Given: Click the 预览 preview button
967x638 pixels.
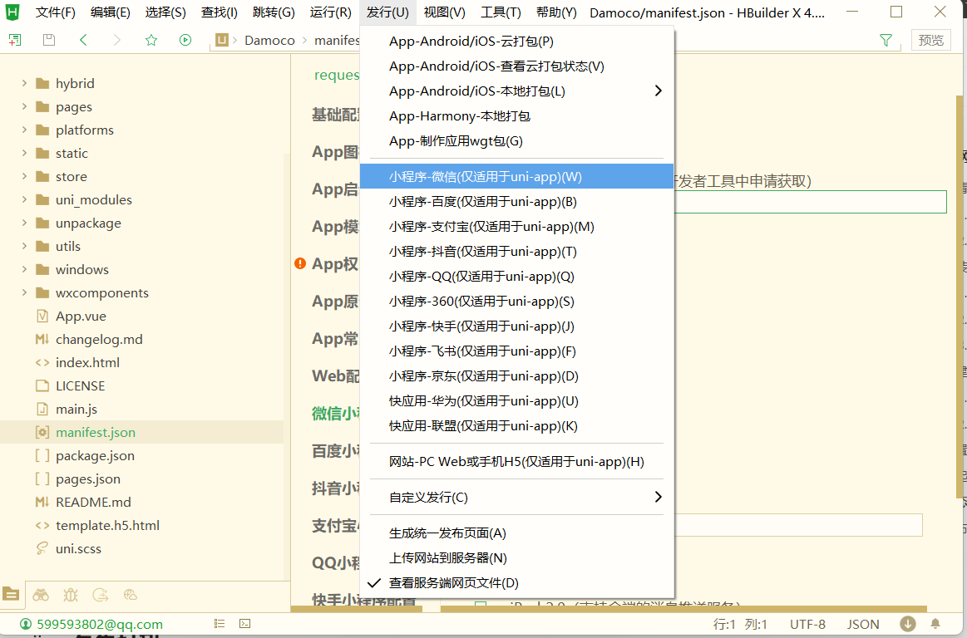Looking at the screenshot, I should [x=930, y=40].
